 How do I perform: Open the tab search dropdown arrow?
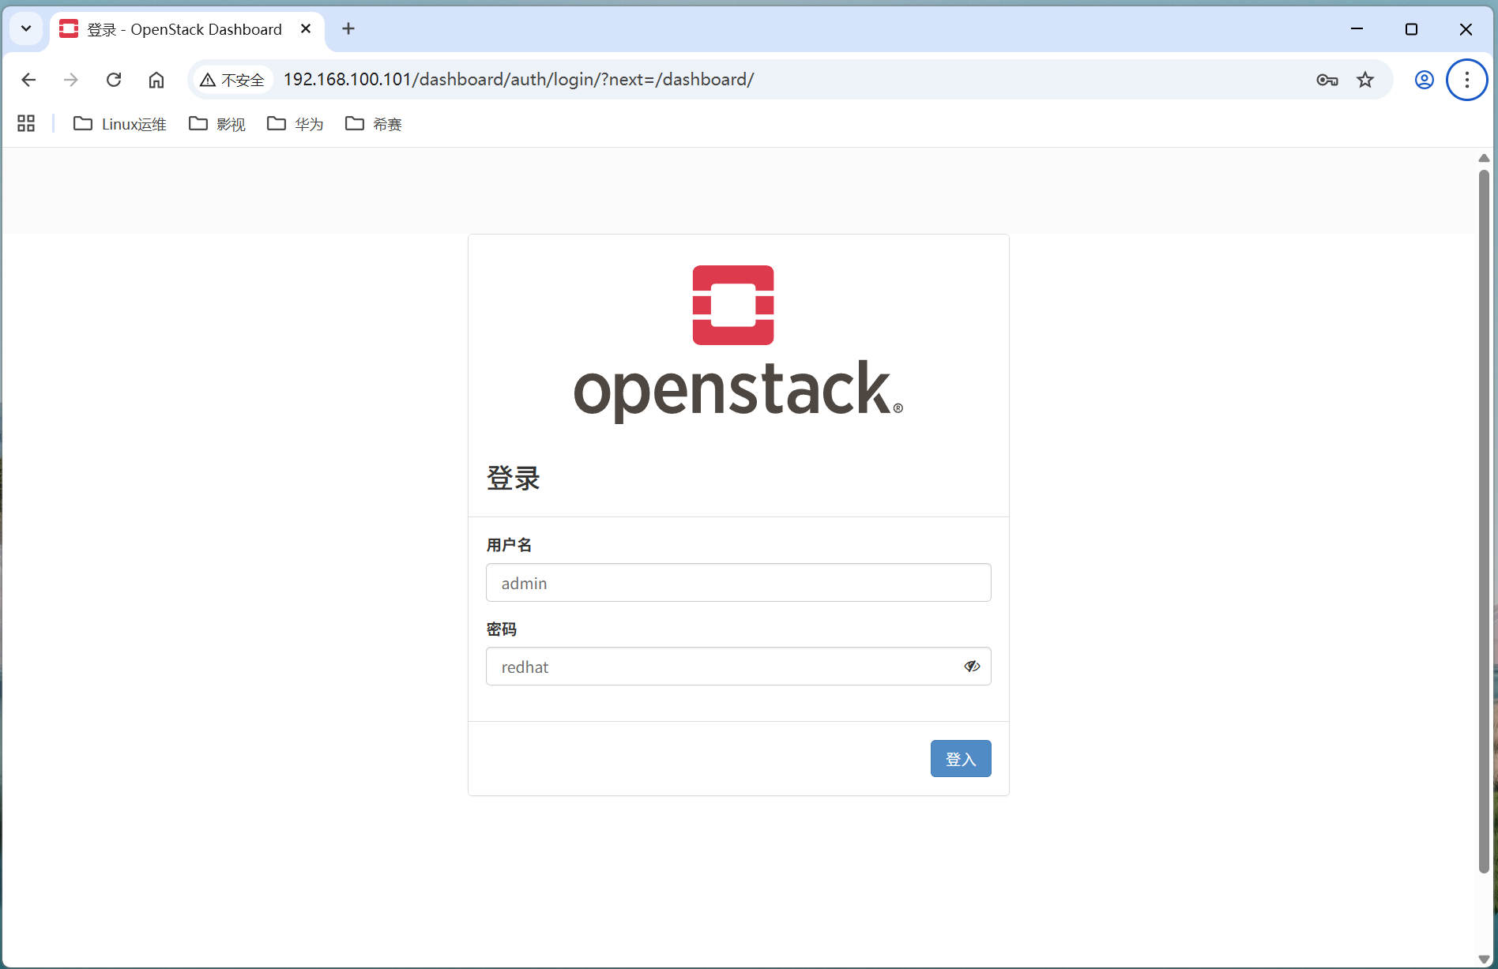click(x=26, y=29)
